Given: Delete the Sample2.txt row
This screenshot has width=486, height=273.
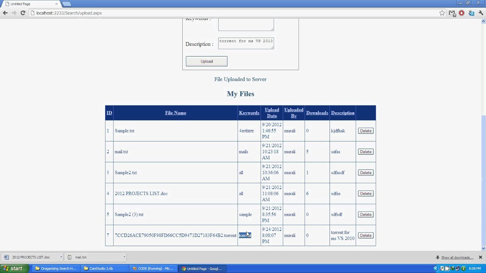Looking at the screenshot, I should pyautogui.click(x=366, y=173).
